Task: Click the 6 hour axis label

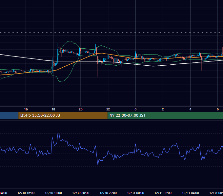Action: [x=218, y=109]
